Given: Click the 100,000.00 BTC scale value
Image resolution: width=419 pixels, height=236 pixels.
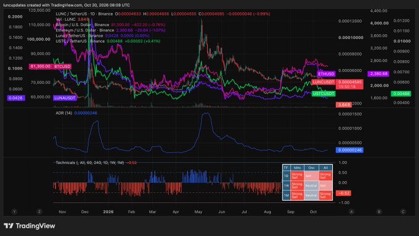Looking at the screenshot, I should [39, 39].
